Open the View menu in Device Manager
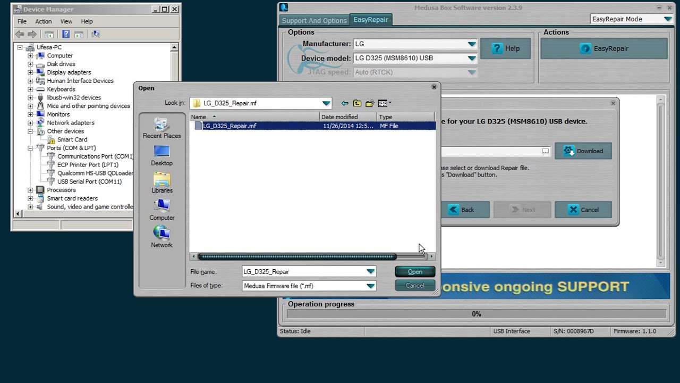Viewport: 680px width, 383px height. point(66,21)
